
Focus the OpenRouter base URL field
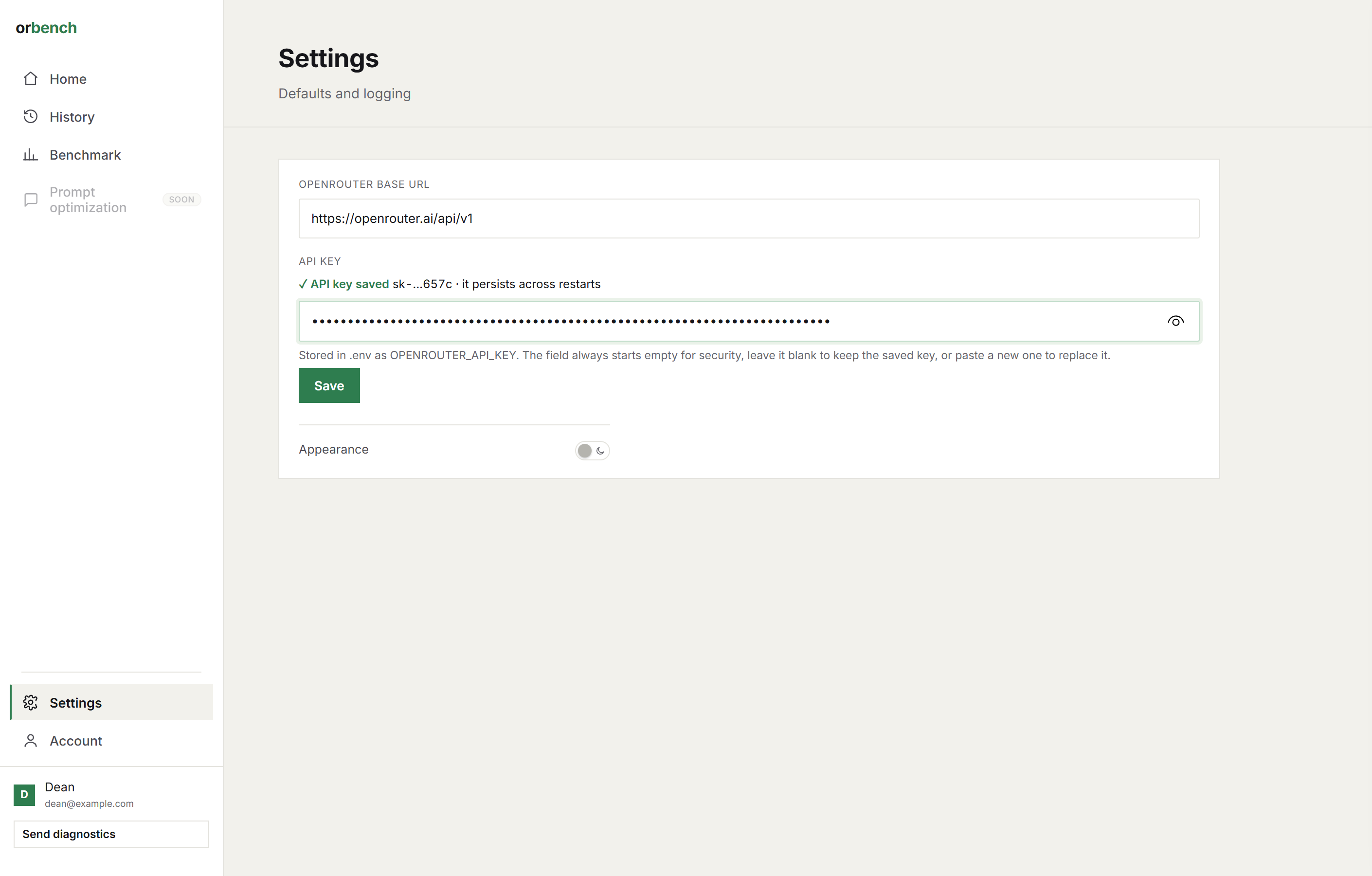749,219
